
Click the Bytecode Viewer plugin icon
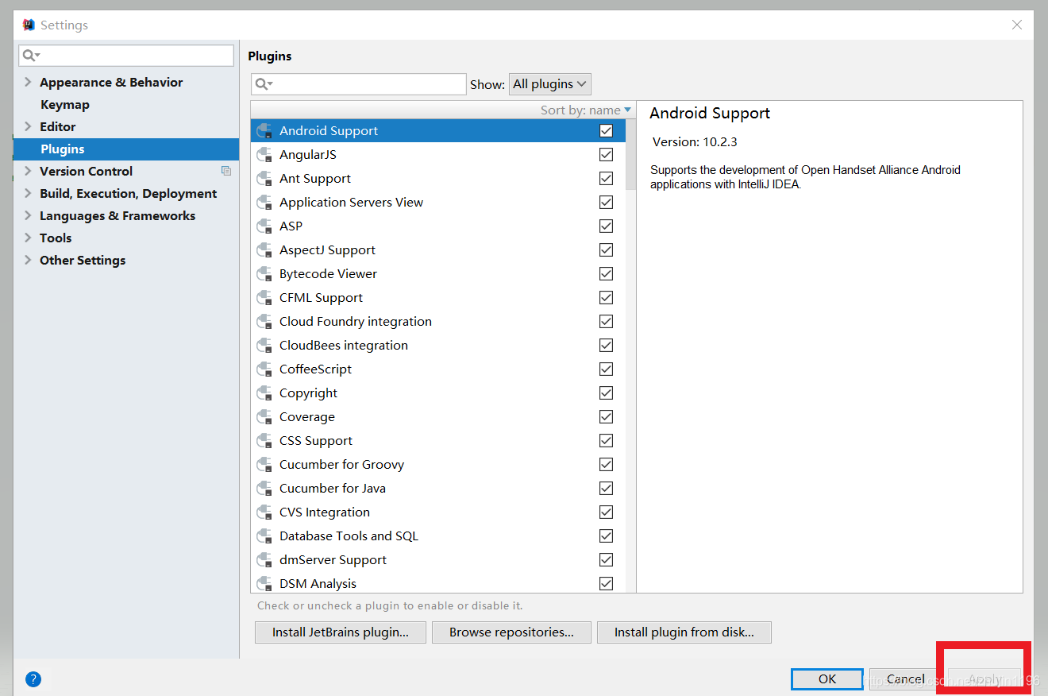click(264, 274)
